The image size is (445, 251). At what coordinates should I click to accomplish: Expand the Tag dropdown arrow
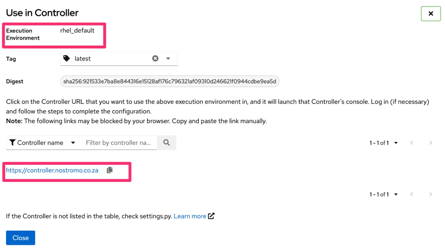(x=168, y=59)
